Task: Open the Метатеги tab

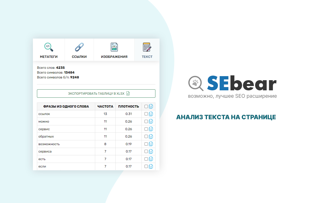Action: (x=49, y=50)
